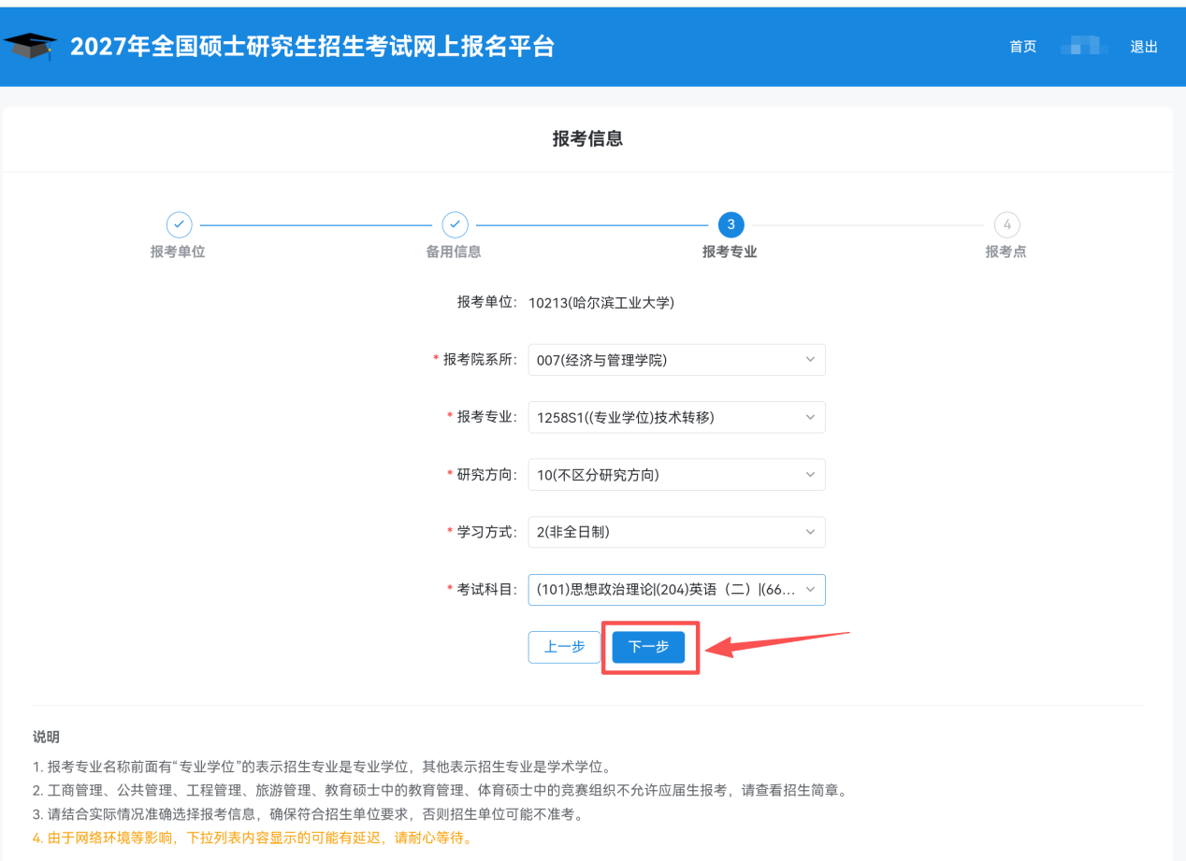
Task: Click the text 10213(哈尔滨工业大学)
Action: [601, 302]
